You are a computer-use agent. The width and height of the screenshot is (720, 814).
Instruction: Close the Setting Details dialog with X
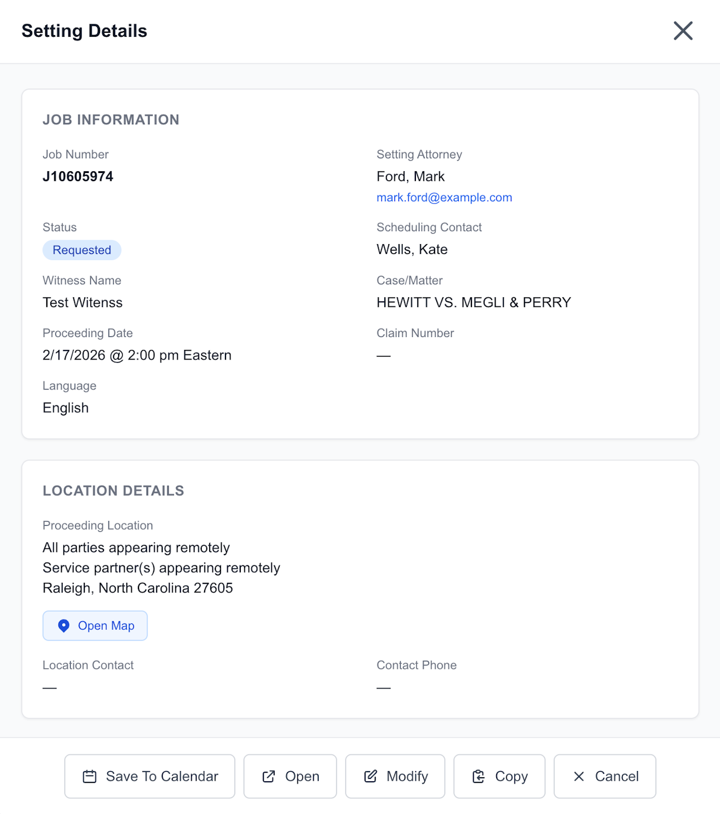point(683,31)
